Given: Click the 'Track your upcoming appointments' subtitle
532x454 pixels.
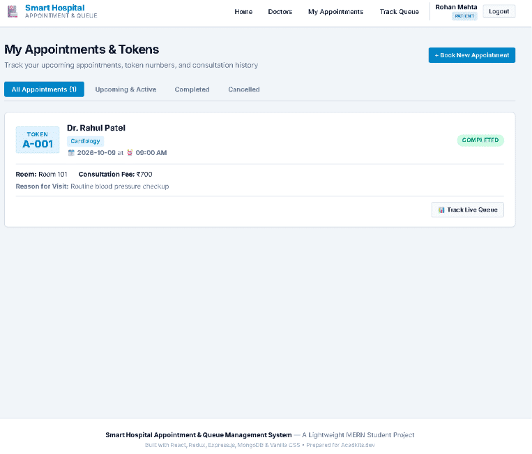Looking at the screenshot, I should coord(131,65).
